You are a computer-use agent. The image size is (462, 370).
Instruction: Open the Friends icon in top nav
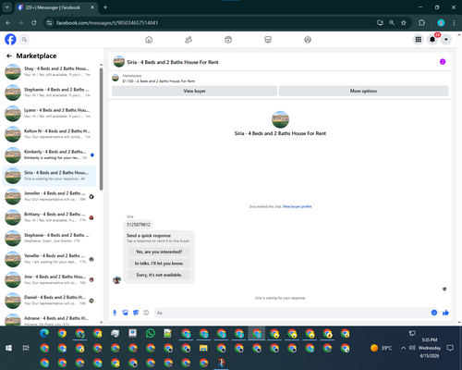[188, 40]
